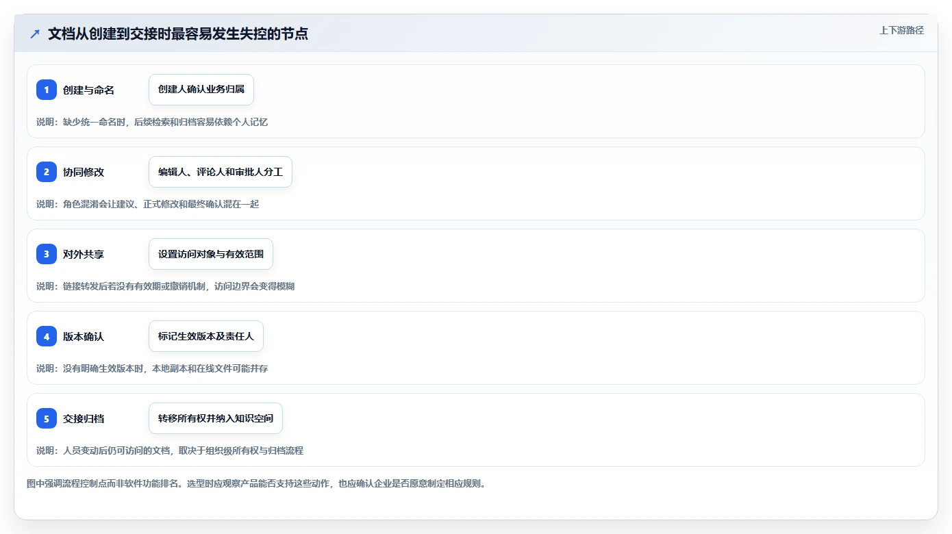The image size is (952, 534).
Task: Click the note about 角色混淆
Action: point(147,204)
